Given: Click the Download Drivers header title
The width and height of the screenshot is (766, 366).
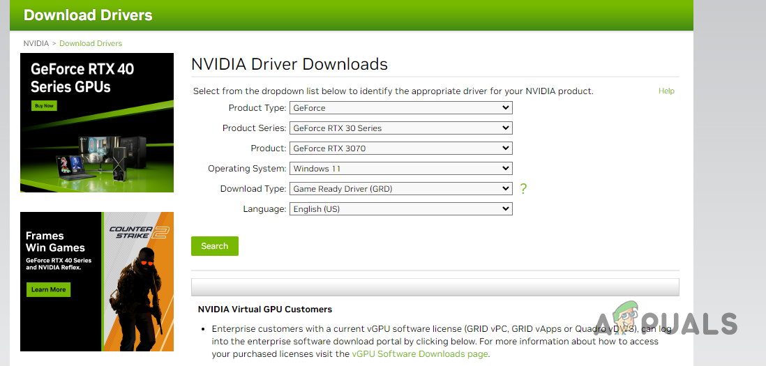Looking at the screenshot, I should pyautogui.click(x=88, y=15).
